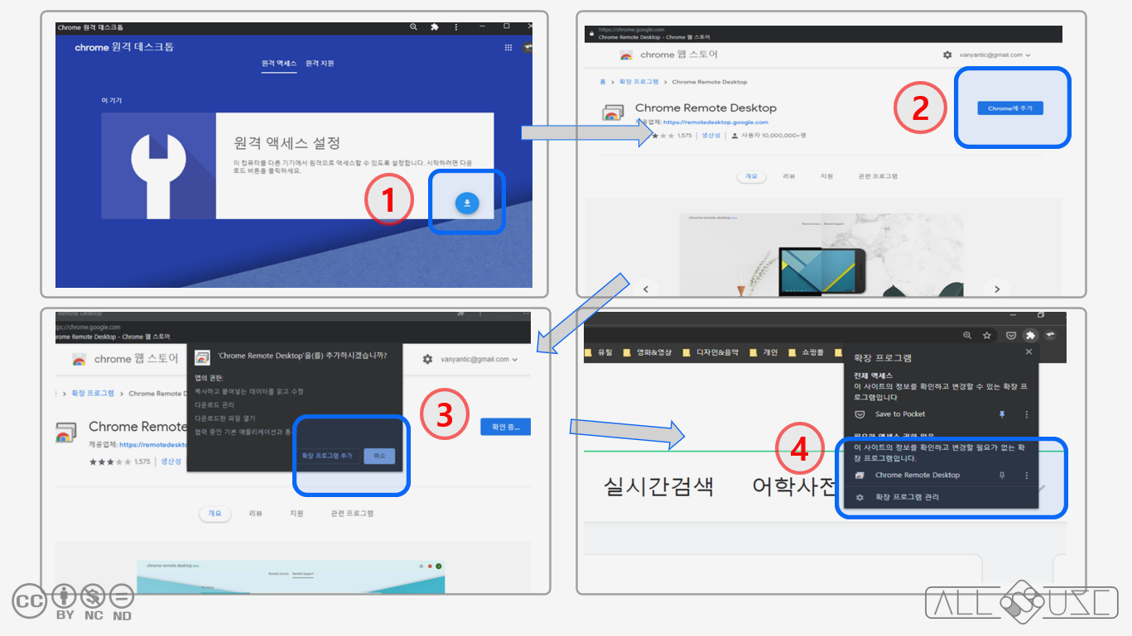Click '어학사전' text on the page

pyautogui.click(x=795, y=486)
